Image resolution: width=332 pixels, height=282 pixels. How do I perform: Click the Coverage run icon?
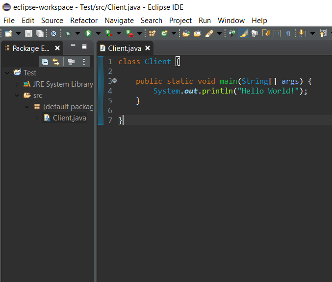(108, 33)
